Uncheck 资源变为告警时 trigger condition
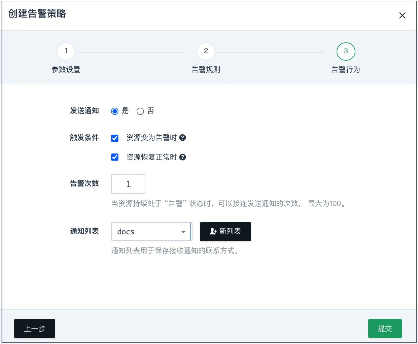The height and width of the screenshot is (344, 418). click(114, 138)
